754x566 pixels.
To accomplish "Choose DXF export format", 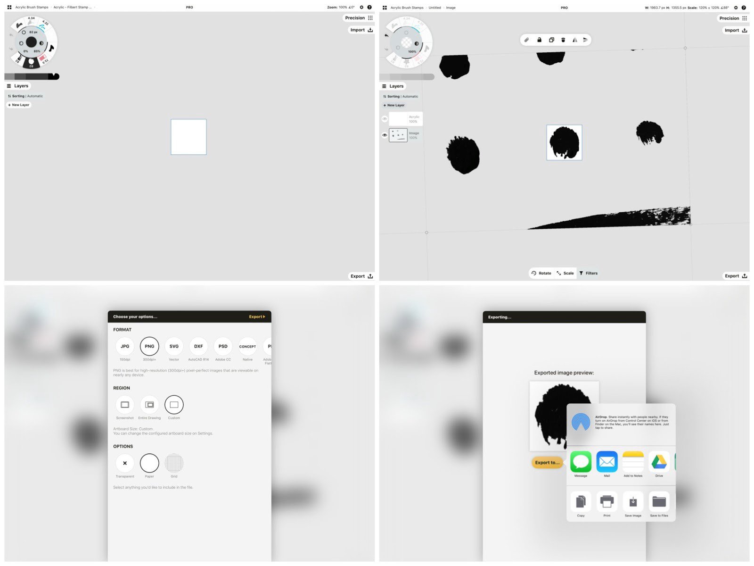I will (198, 346).
